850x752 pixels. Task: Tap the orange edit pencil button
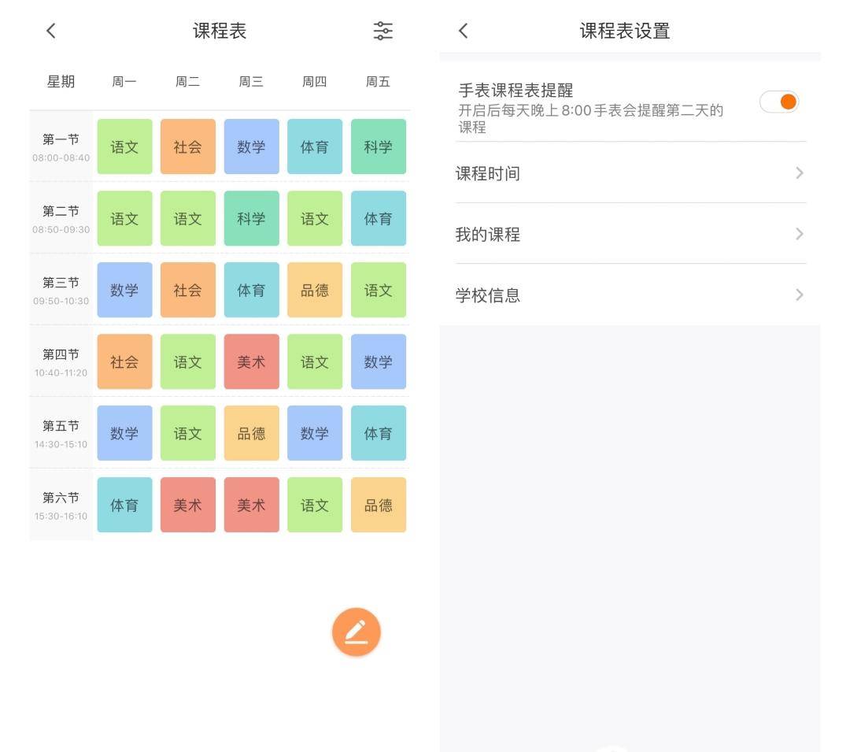pyautogui.click(x=356, y=632)
